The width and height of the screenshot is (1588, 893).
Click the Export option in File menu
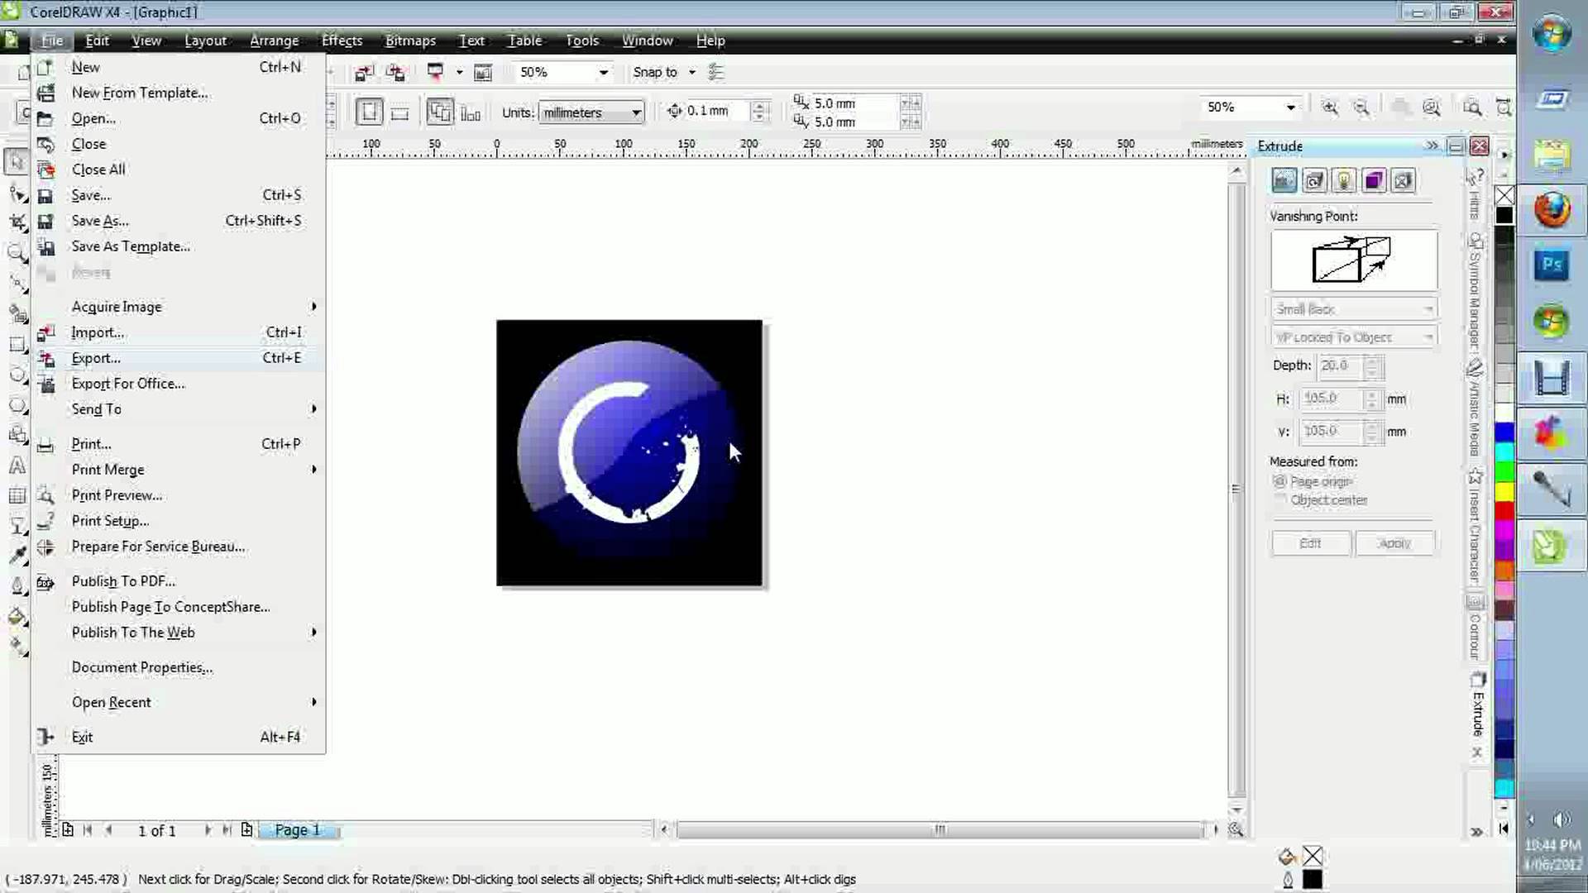(x=95, y=358)
